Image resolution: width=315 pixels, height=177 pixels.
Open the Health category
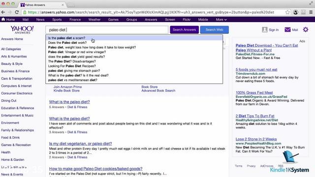click(5, 152)
